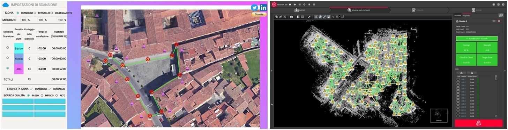Image resolution: width=508 pixels, height=130 pixels.
Task: Select the SCANSIONE icon radio button
Action: [x=18, y=13]
